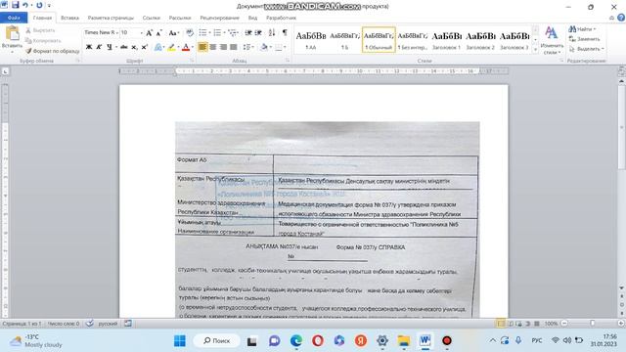Screen dimensions: 626x352
Task: Toggle justify alignment
Action: pyautogui.click(x=234, y=47)
